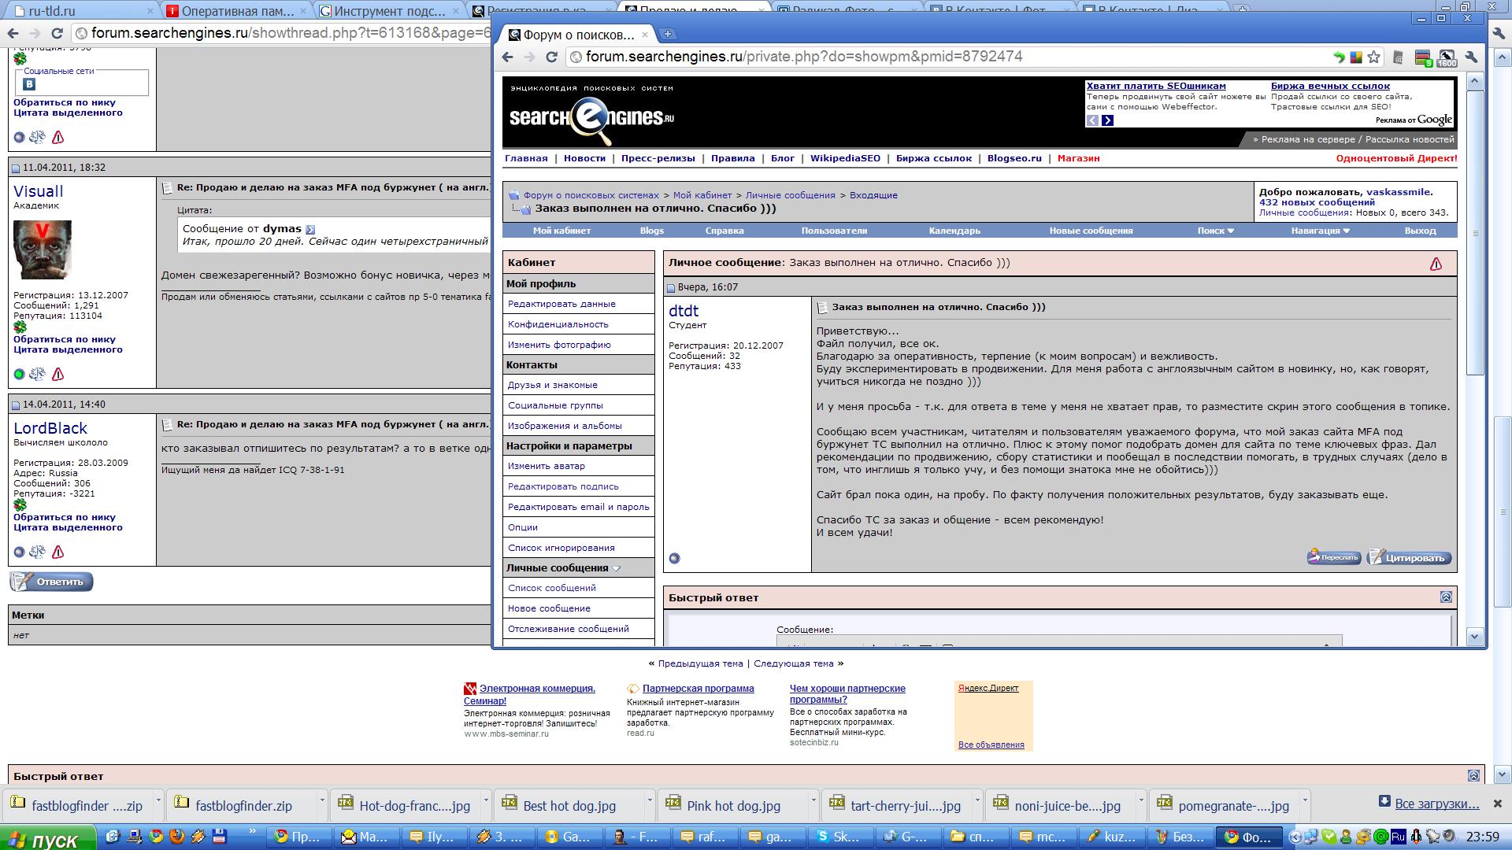Click Visuall's green online status icon

20,374
